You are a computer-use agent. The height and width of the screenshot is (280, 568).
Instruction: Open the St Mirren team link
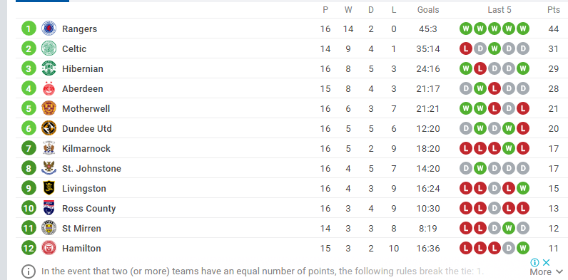tap(81, 228)
